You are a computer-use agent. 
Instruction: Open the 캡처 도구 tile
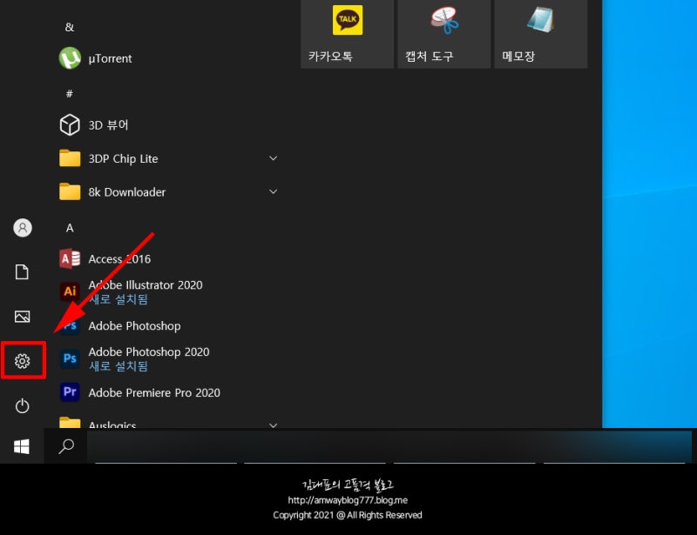point(444,34)
